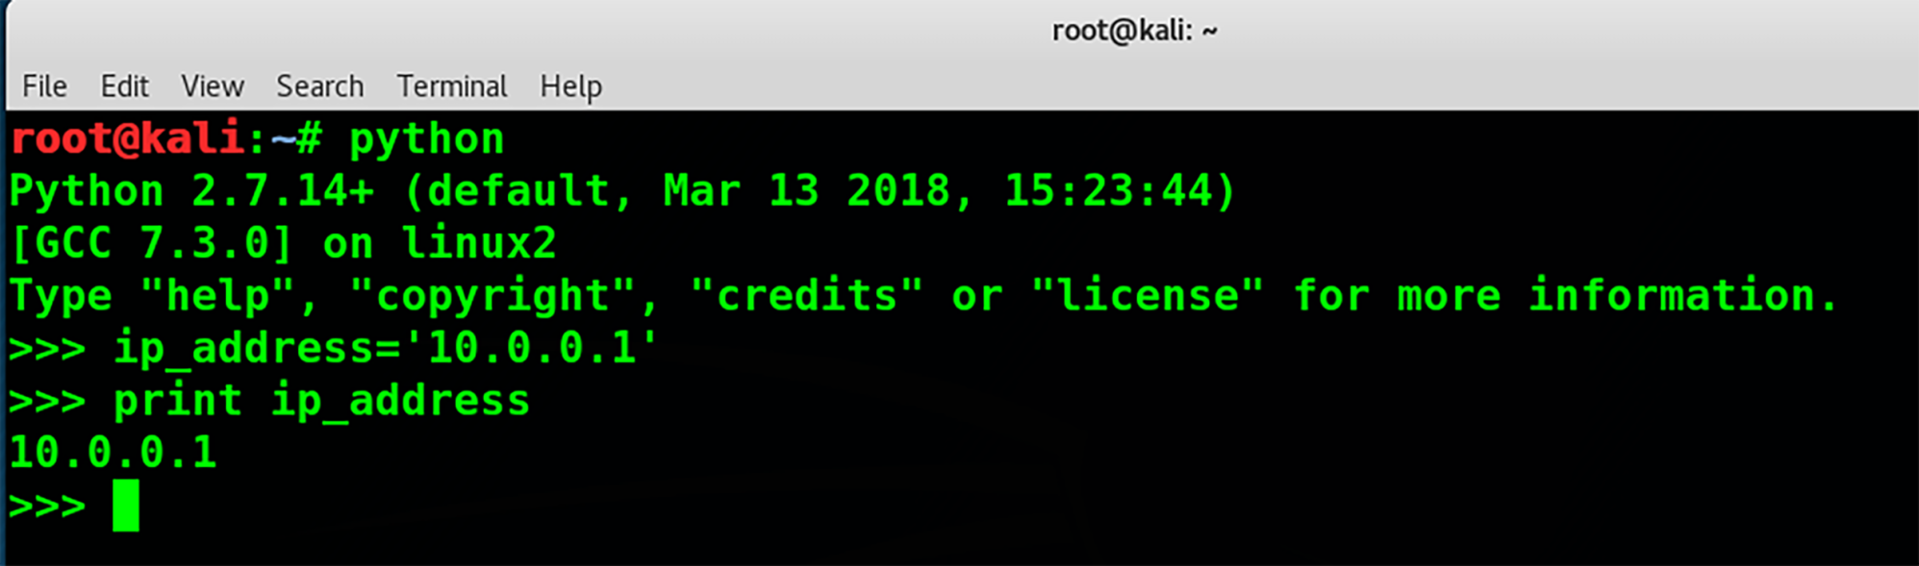
Task: Open the Help menu
Action: point(571,87)
